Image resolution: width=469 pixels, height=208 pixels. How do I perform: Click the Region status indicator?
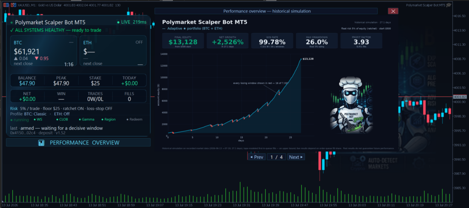pos(108,119)
